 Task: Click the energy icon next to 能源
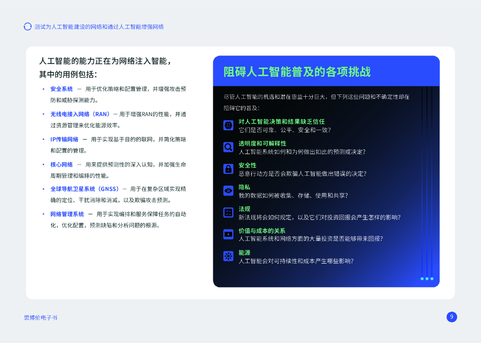click(227, 255)
